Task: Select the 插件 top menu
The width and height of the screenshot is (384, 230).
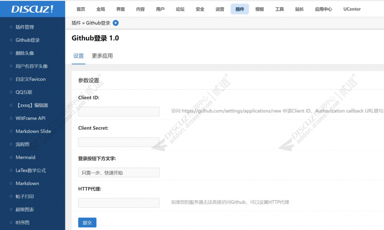Action: point(240,9)
